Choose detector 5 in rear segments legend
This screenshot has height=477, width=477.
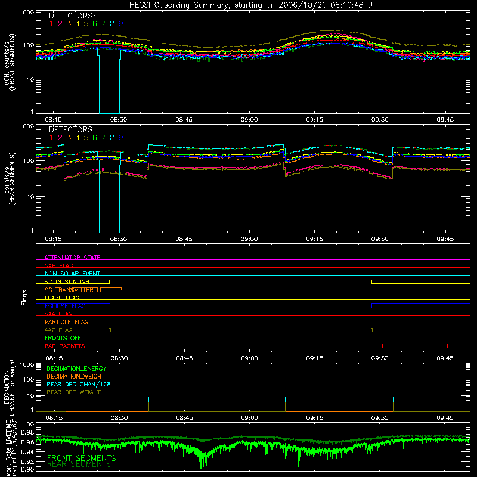point(86,138)
